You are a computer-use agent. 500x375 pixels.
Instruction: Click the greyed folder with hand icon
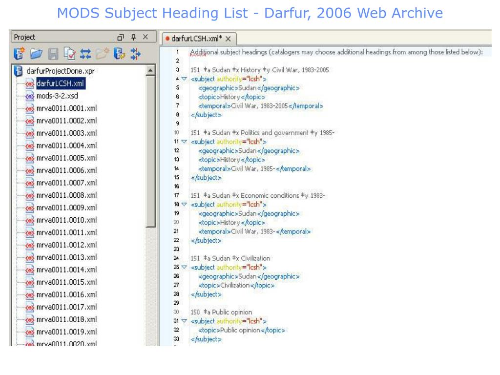click(x=103, y=54)
